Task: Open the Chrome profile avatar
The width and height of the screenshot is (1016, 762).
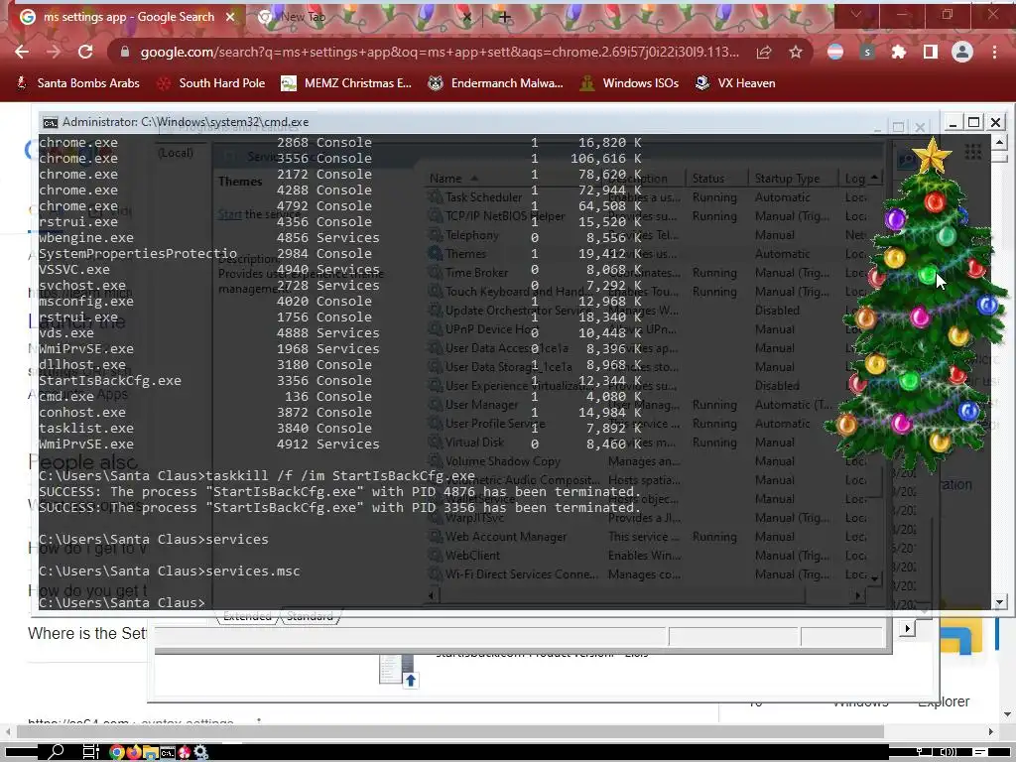Action: tap(962, 52)
